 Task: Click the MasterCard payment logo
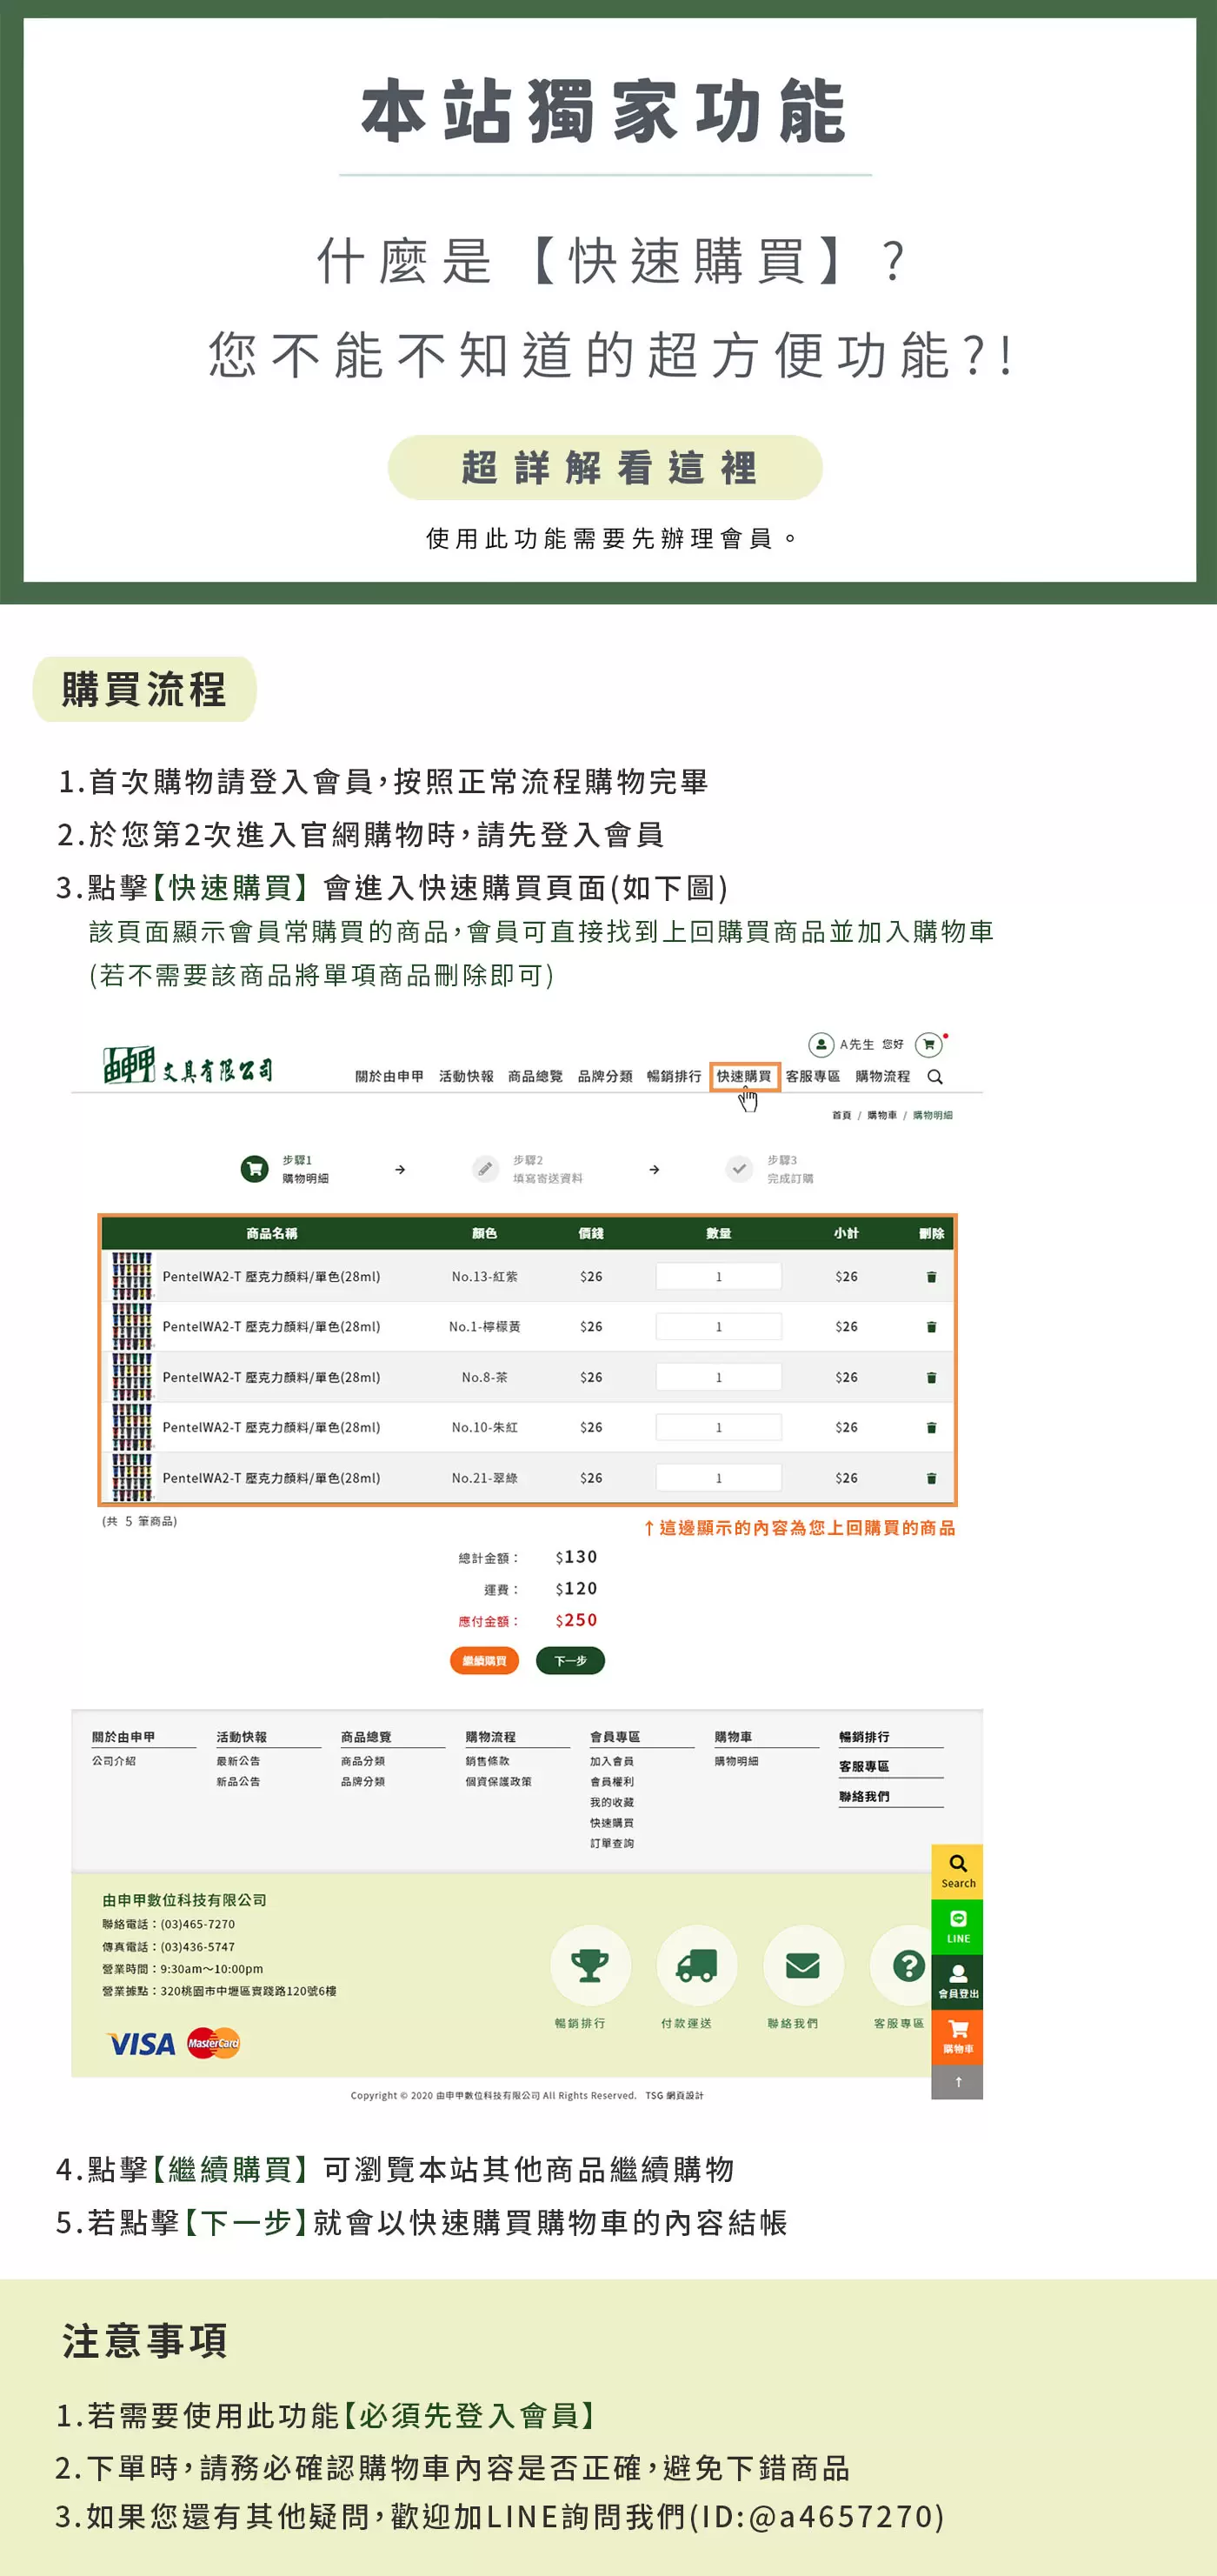tap(214, 2043)
